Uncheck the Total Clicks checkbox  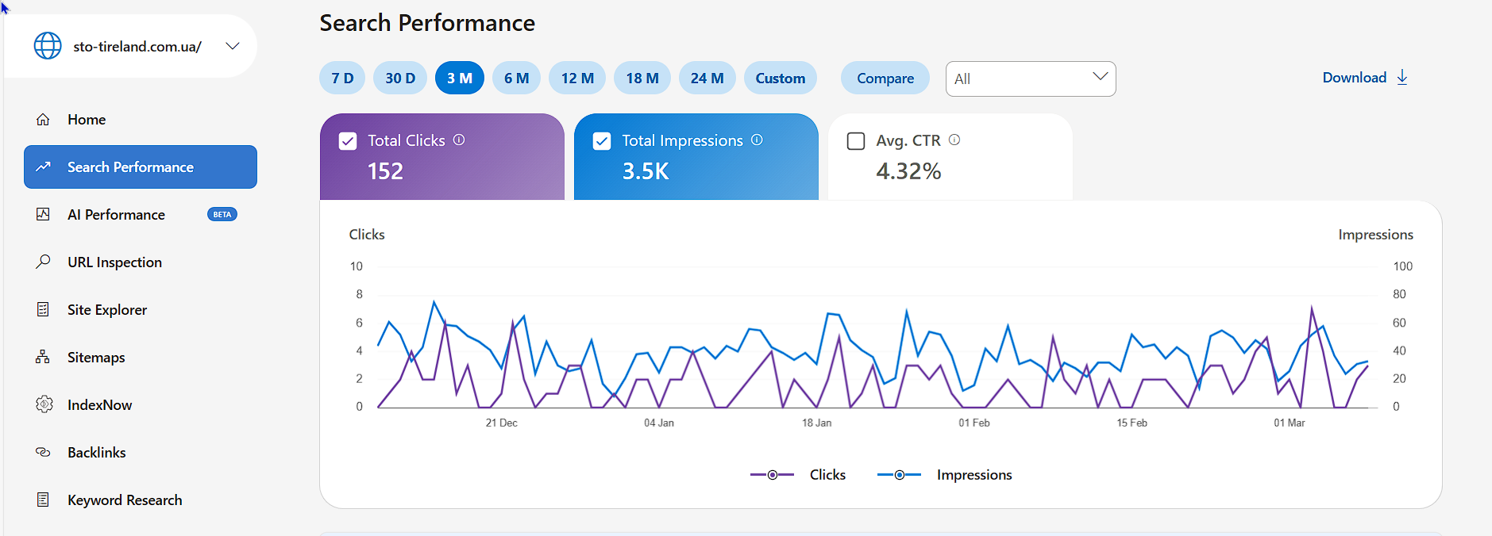tap(348, 141)
